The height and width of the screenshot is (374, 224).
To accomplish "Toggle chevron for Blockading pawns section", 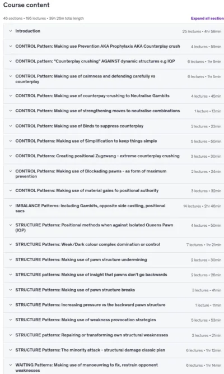I will 11,171.
